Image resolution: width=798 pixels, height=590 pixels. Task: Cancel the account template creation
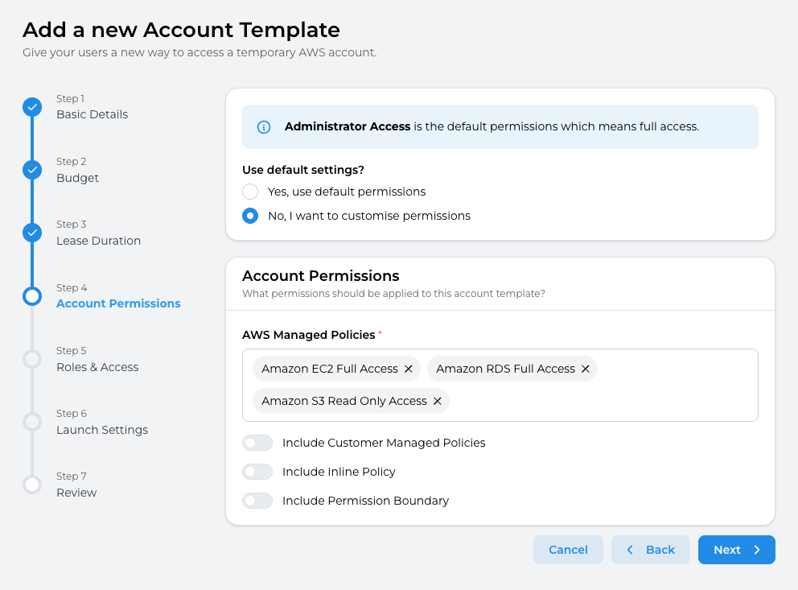[x=568, y=550]
